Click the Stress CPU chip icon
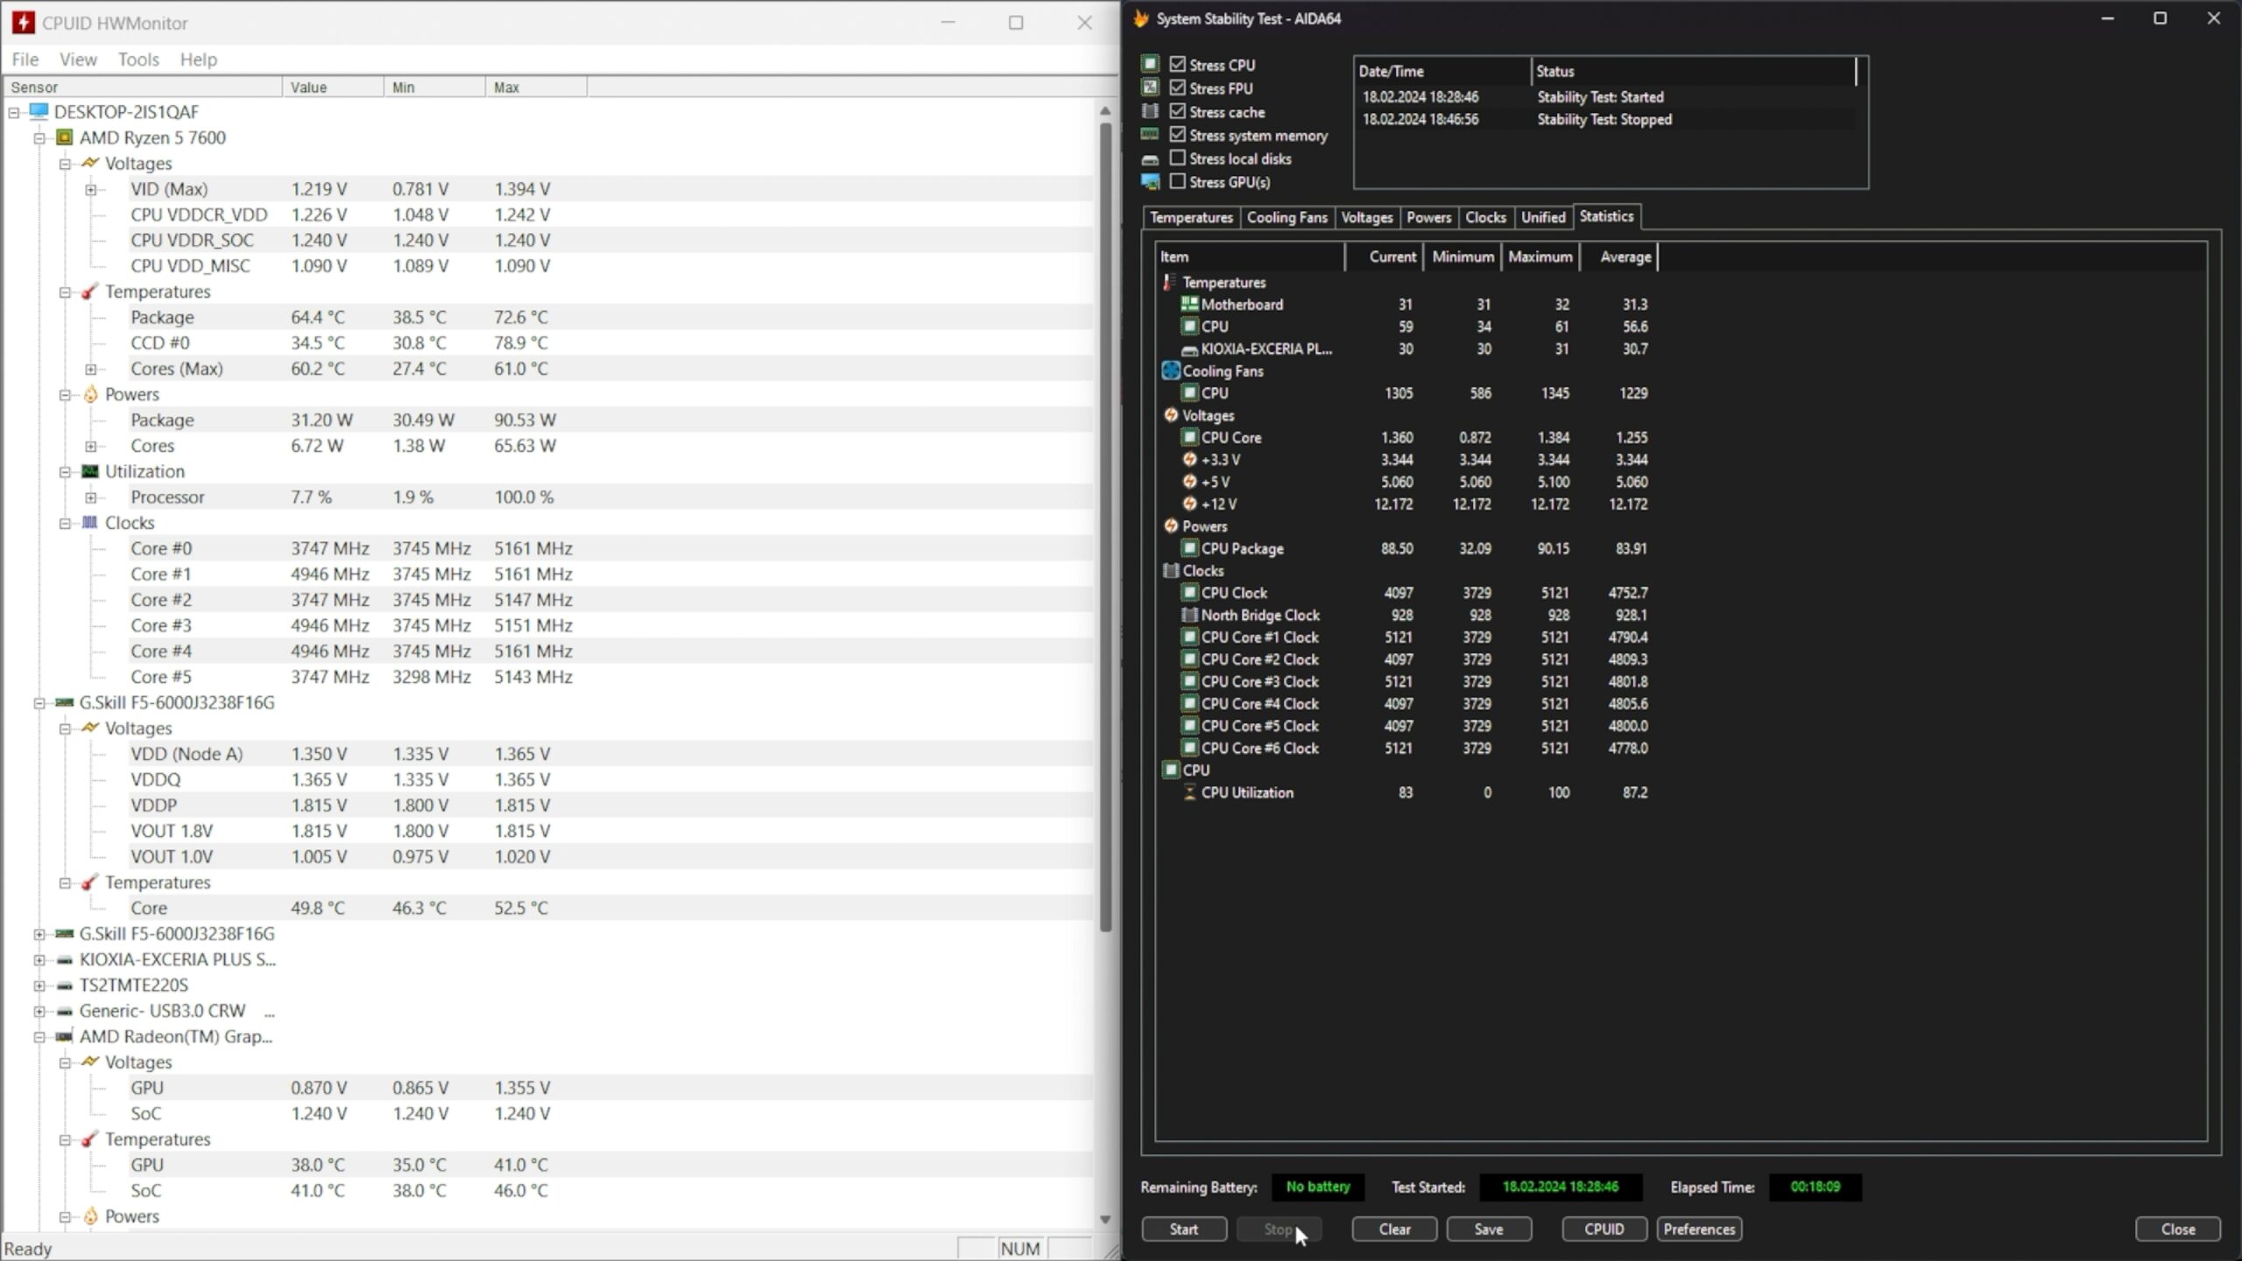This screenshot has height=1261, width=2242. pyautogui.click(x=1150, y=64)
